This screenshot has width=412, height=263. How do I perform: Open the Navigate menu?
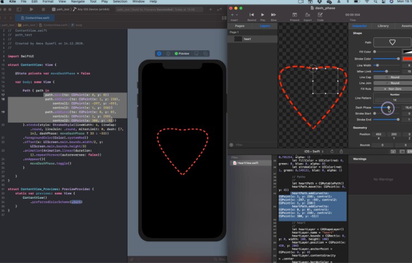click(x=78, y=2)
